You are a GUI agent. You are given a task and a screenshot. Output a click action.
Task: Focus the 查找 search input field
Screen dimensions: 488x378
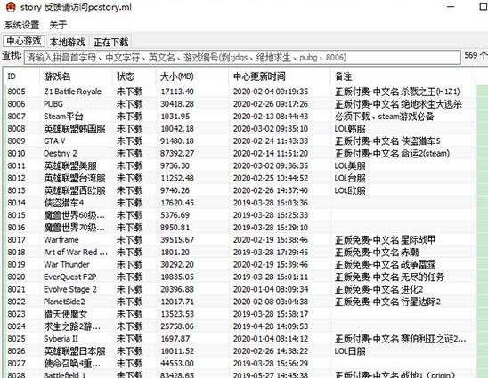click(242, 57)
